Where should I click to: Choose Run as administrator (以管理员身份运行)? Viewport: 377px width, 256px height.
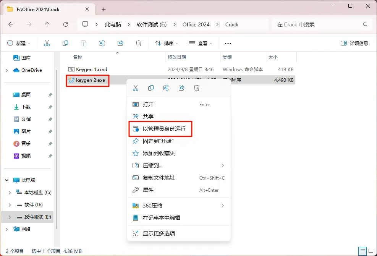tap(179, 129)
